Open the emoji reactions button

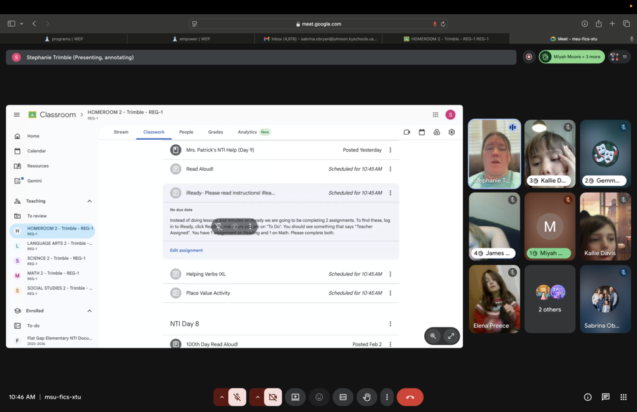point(319,397)
